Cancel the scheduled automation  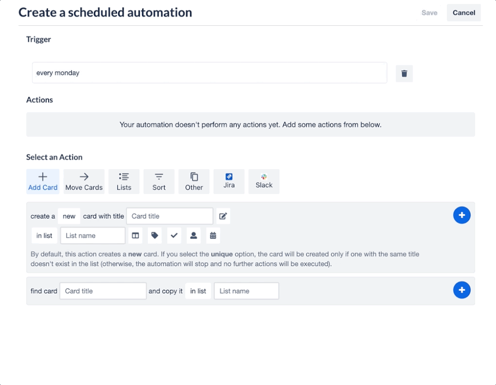pyautogui.click(x=464, y=12)
